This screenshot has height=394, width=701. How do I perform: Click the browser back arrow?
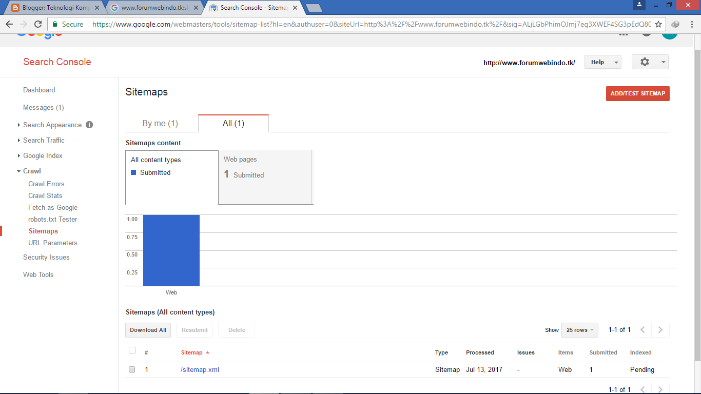[x=9, y=24]
